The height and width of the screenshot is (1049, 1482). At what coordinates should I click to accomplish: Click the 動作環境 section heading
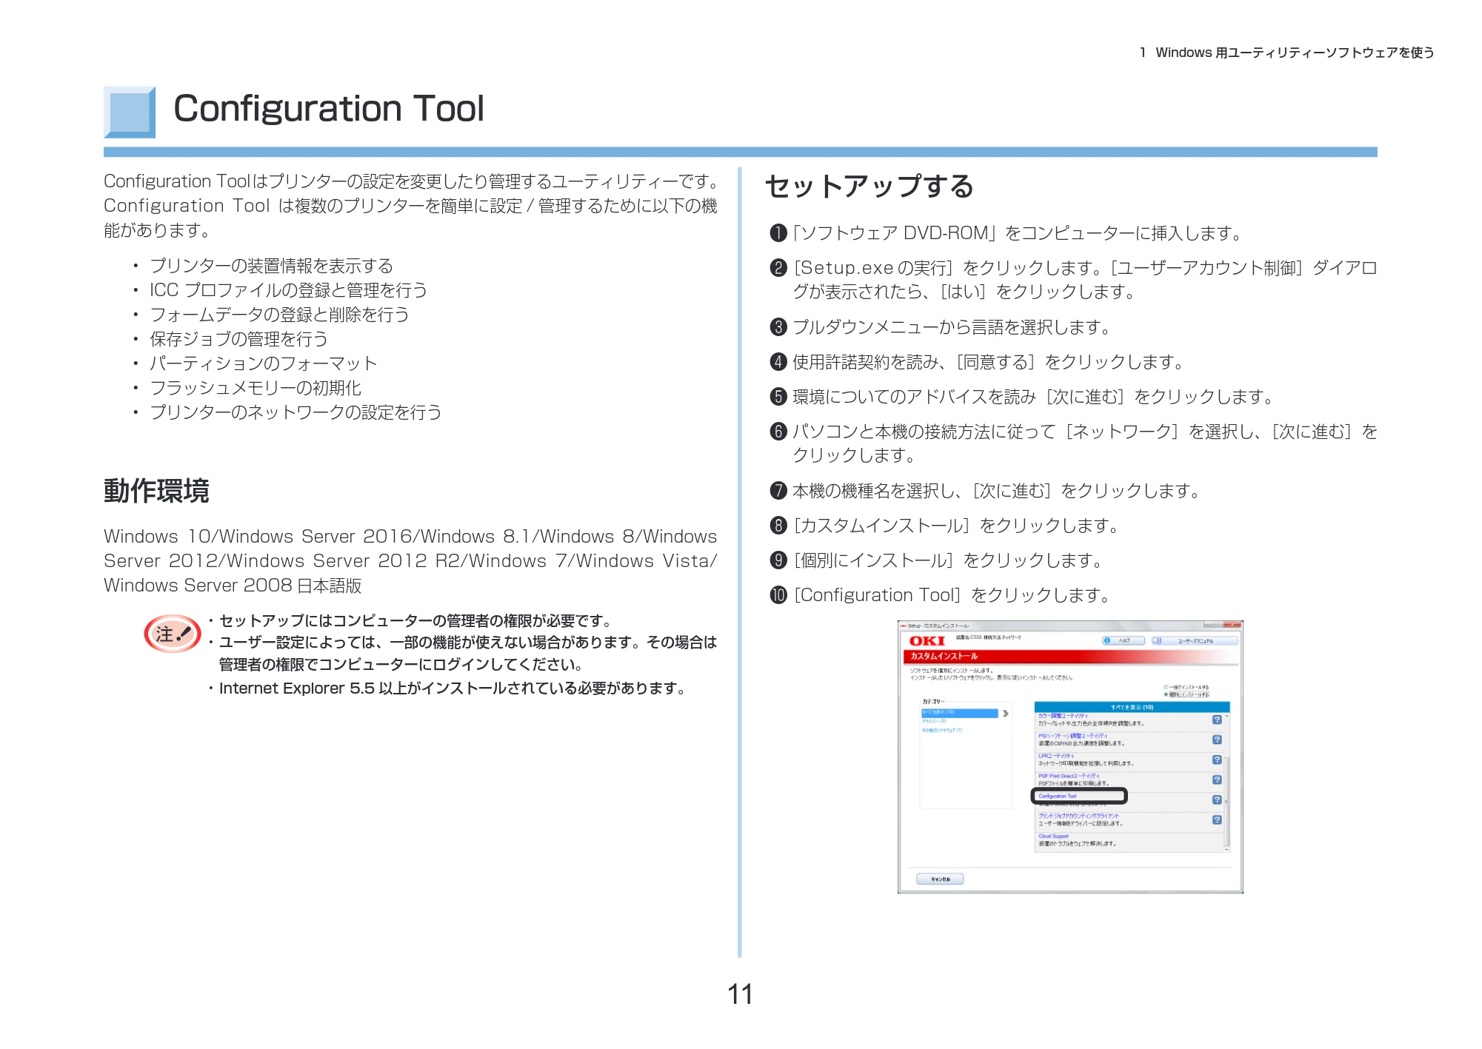click(156, 491)
